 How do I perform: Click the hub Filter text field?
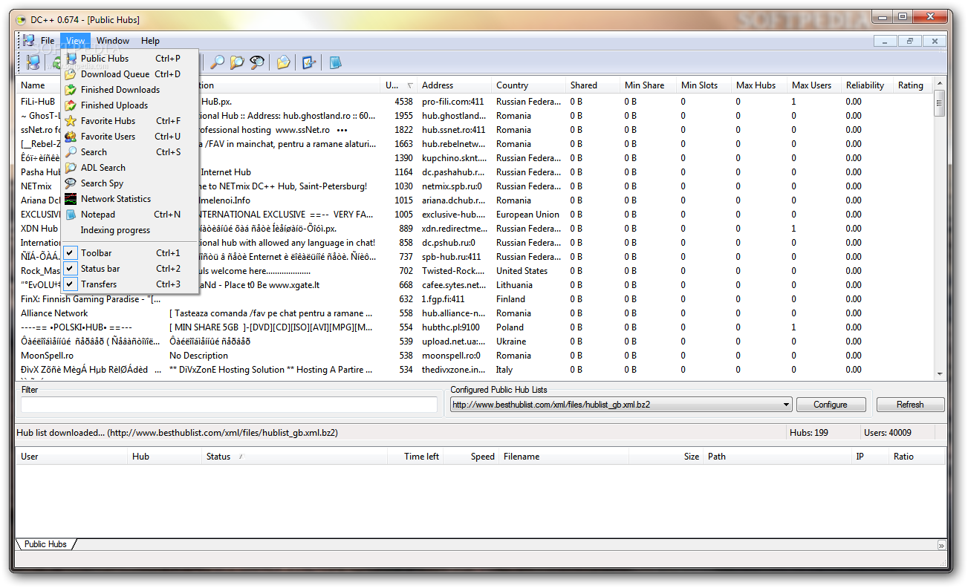[x=229, y=405]
